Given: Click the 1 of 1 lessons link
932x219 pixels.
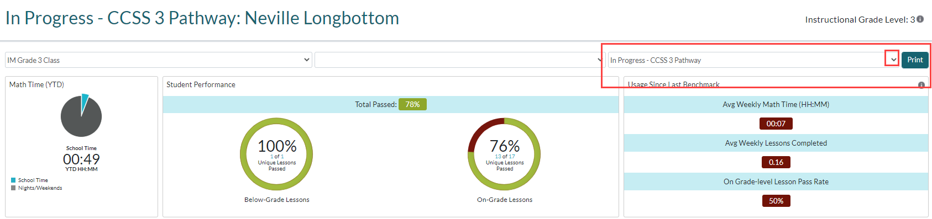Looking at the screenshot, I should coord(277,157).
